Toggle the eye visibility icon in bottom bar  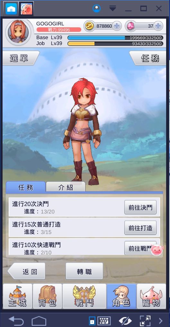(125, 320)
